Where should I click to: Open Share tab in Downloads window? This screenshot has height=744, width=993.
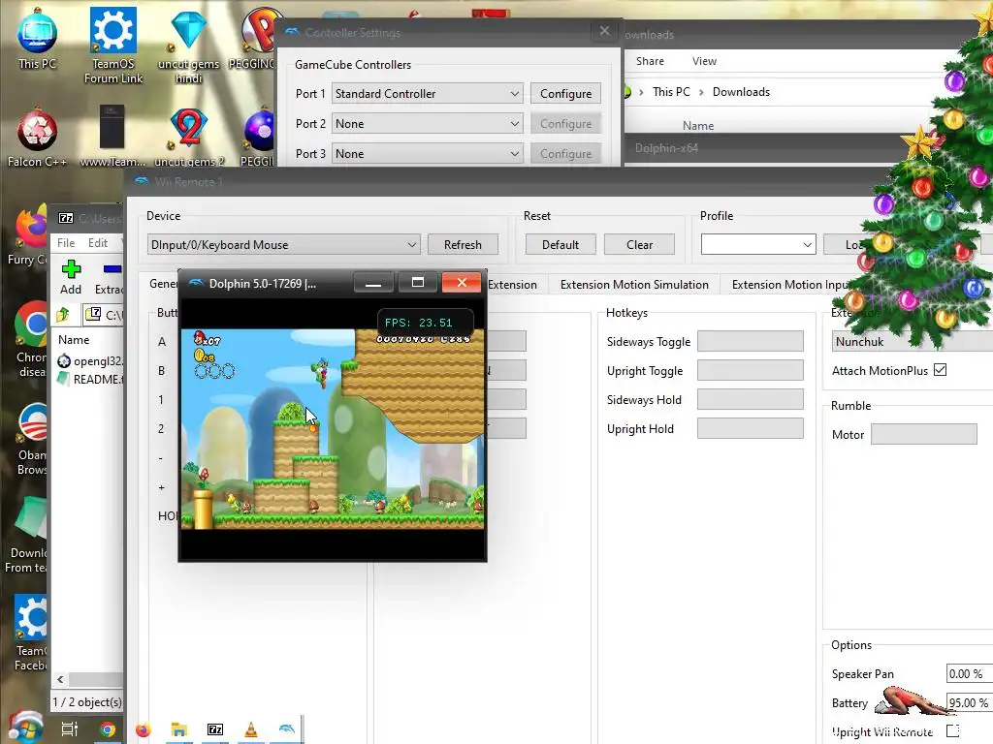pos(650,61)
